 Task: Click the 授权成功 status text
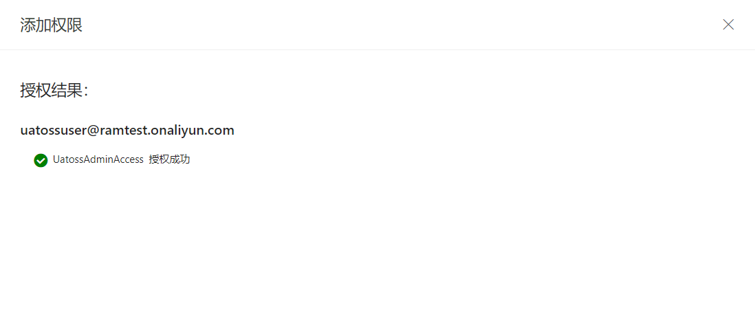click(x=169, y=160)
